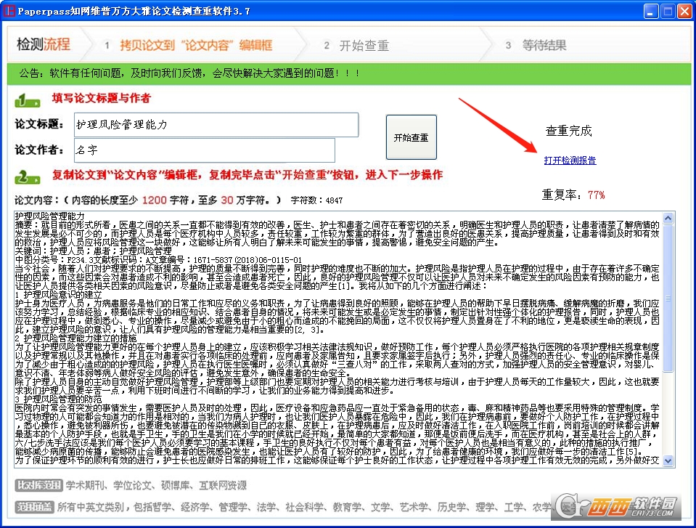
Task: Click the Paperpass app icon in title bar
Action: pyautogui.click(x=9, y=11)
